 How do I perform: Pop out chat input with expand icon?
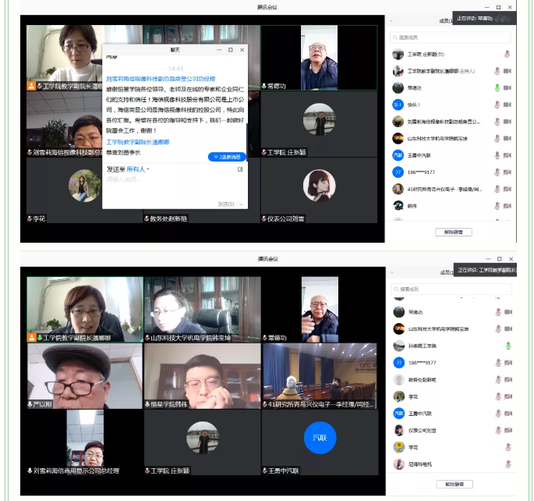click(240, 169)
